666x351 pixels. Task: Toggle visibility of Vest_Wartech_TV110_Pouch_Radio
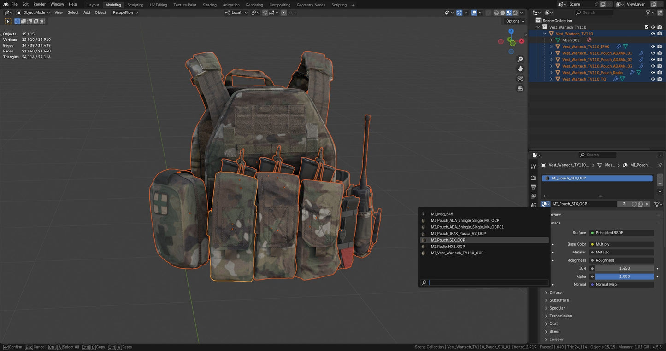pyautogui.click(x=653, y=72)
